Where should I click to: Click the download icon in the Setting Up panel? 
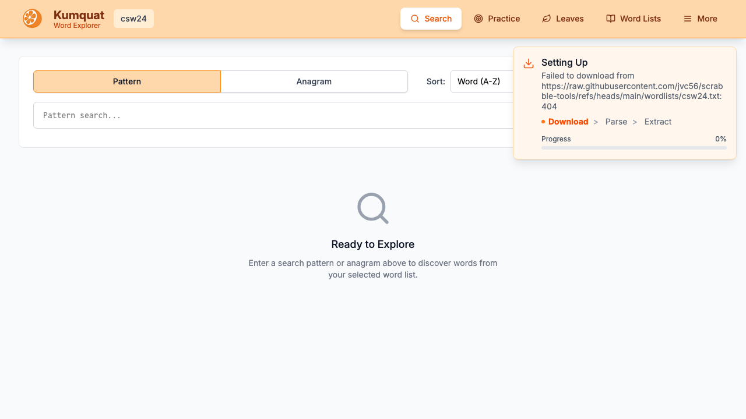pos(529,64)
